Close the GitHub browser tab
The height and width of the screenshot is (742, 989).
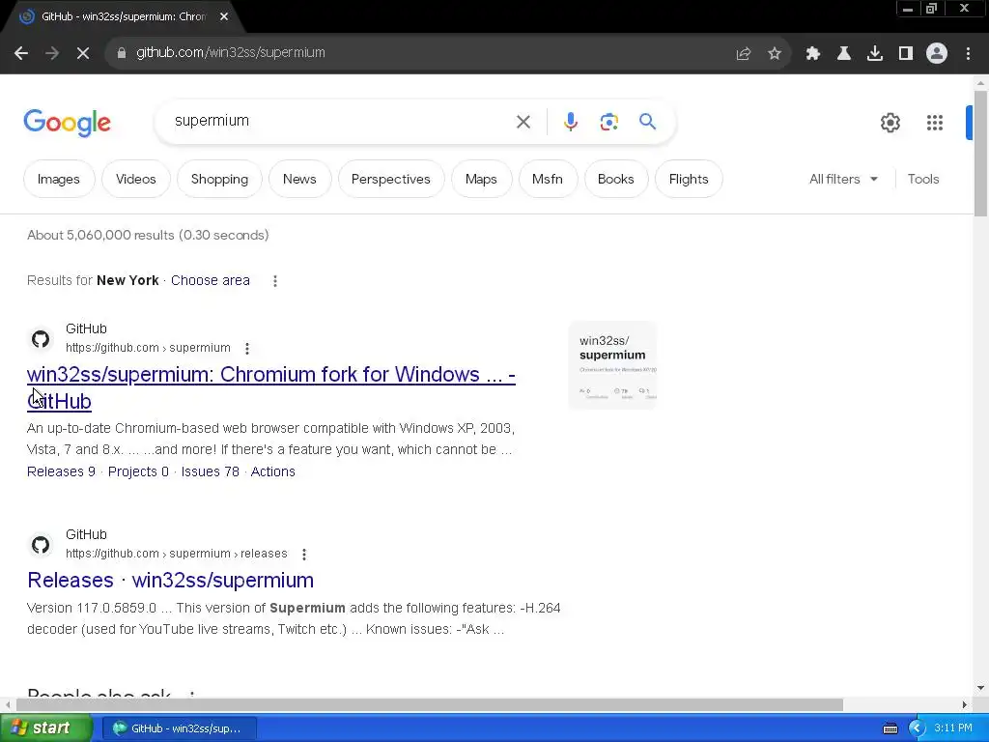pos(224,17)
